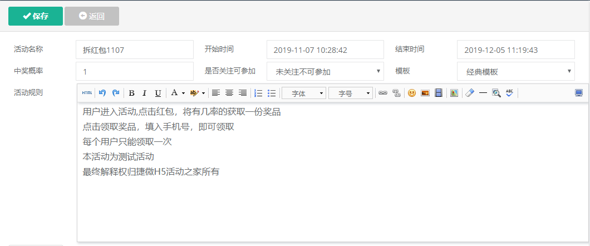
Task: Click the 活动规则 label
Action: pyautogui.click(x=28, y=92)
